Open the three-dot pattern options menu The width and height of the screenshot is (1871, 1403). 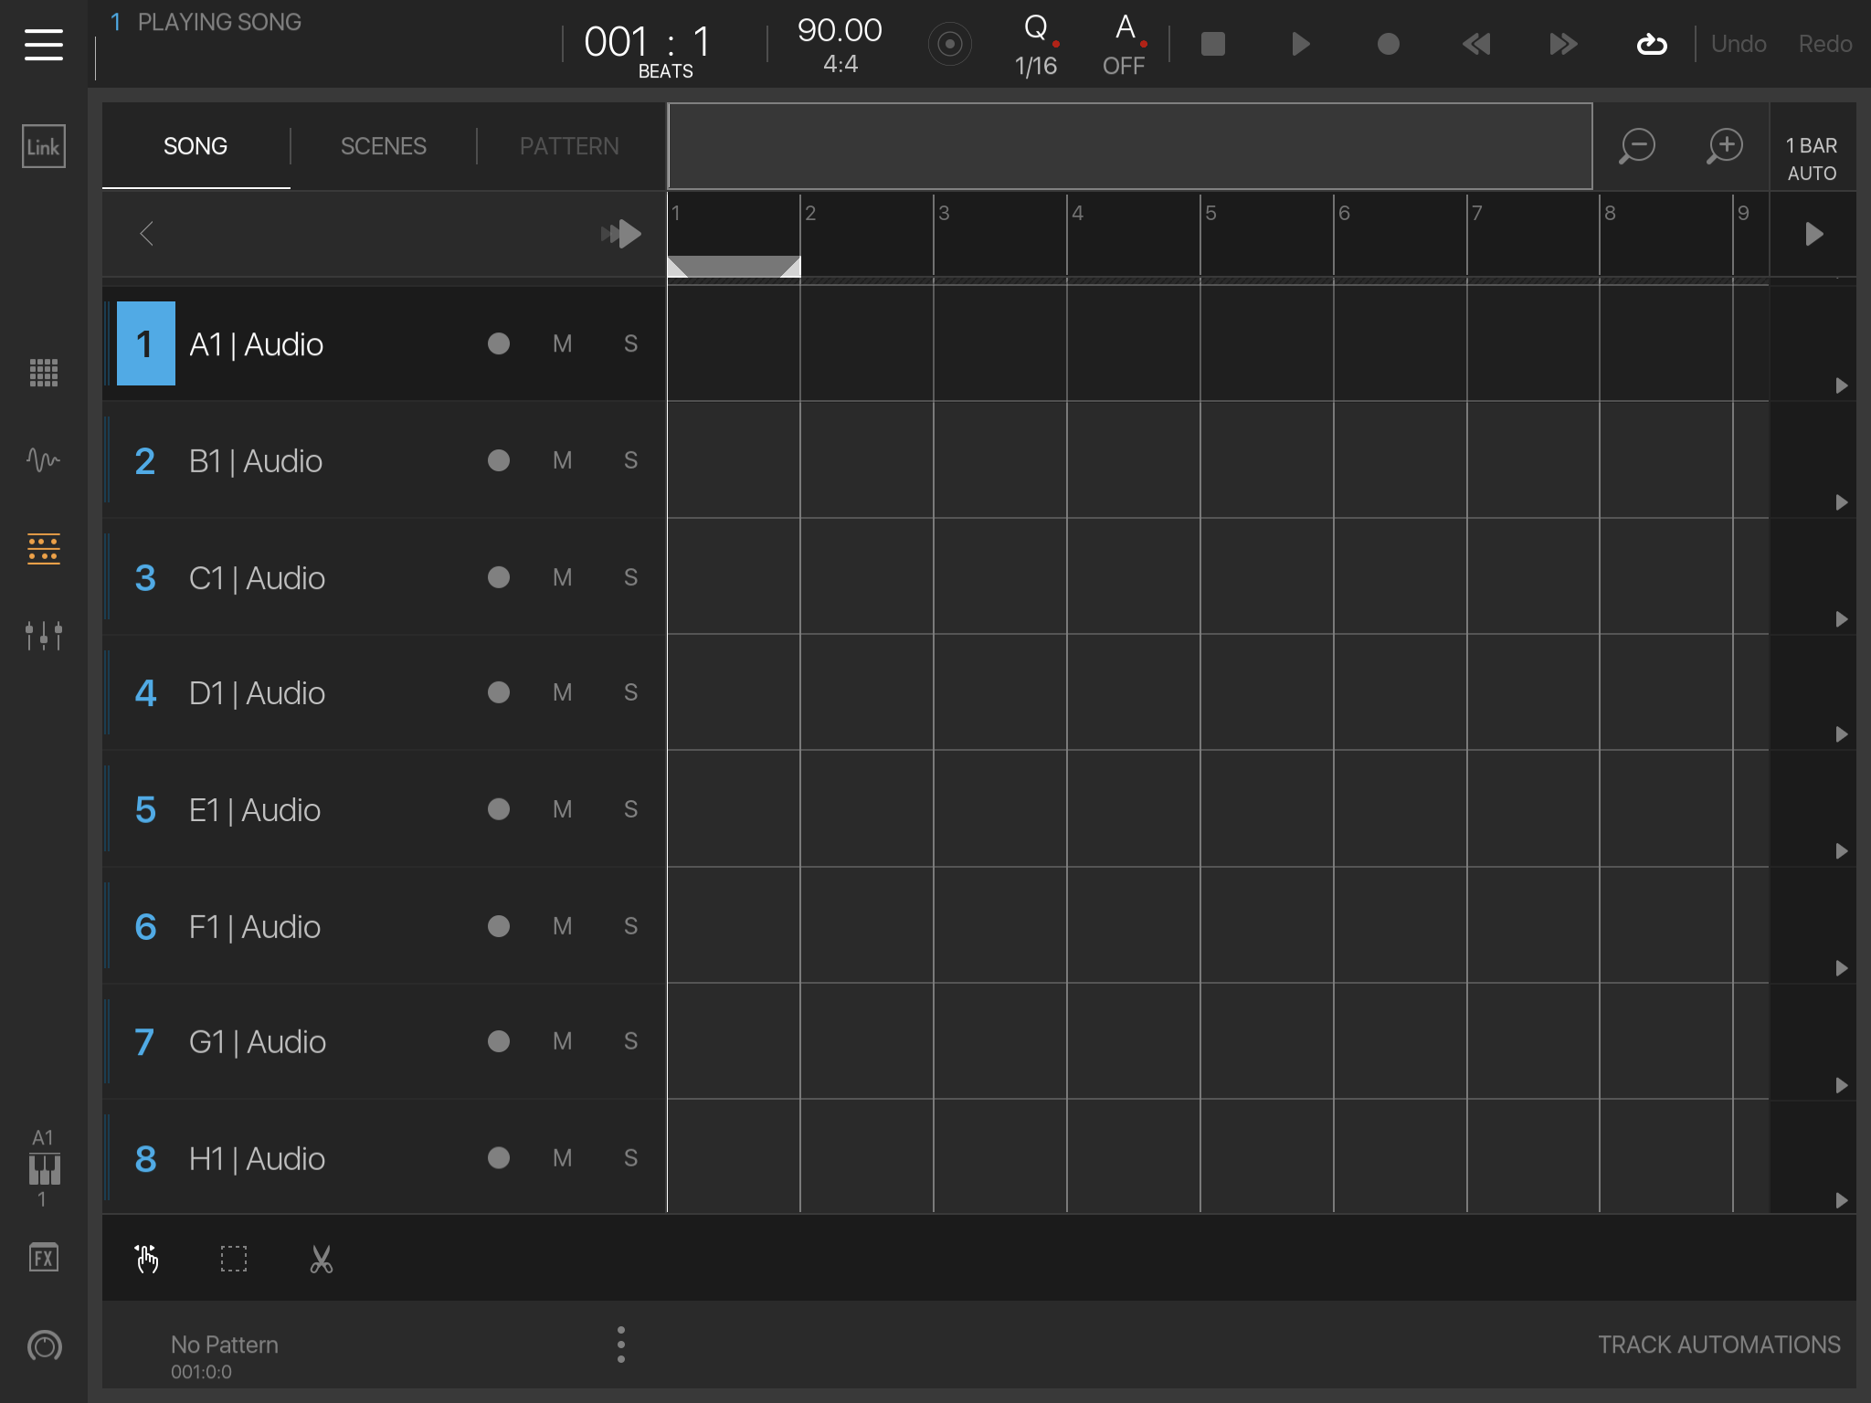point(621,1345)
